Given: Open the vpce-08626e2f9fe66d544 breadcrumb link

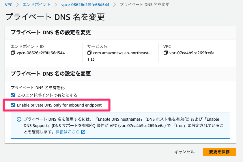Looking at the screenshot, I should 85,5.
